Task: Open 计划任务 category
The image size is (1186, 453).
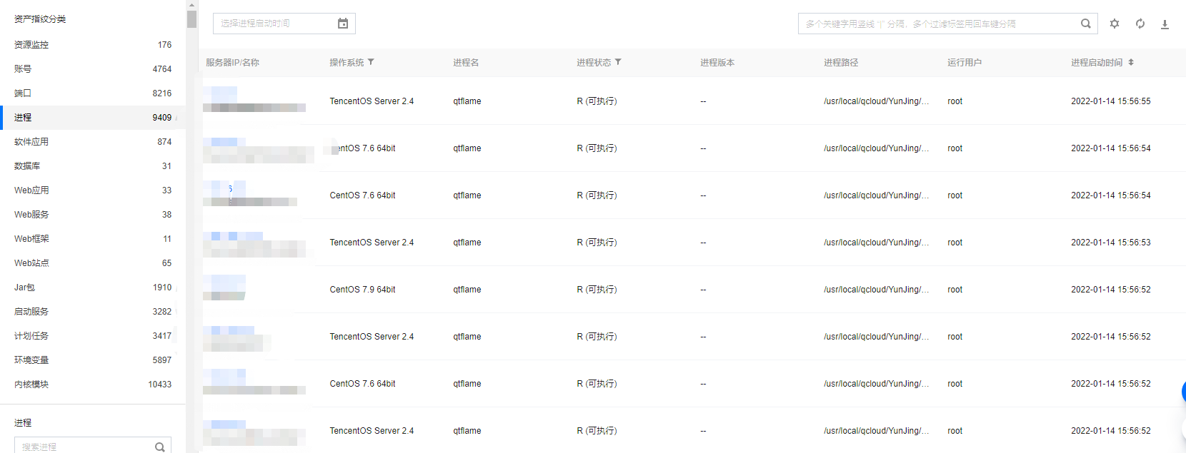Action: tap(31, 336)
